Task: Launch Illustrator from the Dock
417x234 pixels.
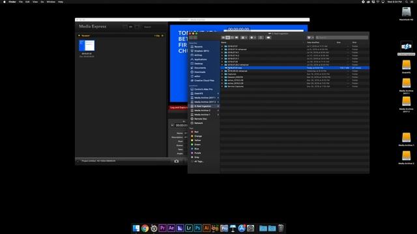Action: click(207, 228)
